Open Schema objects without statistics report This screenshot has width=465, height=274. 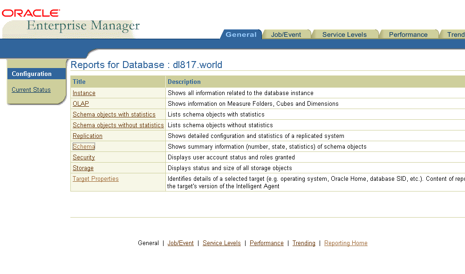[x=118, y=125]
